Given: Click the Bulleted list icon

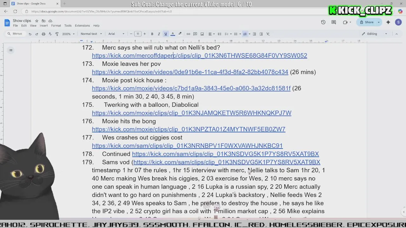Looking at the screenshot, I should [x=236, y=34].
